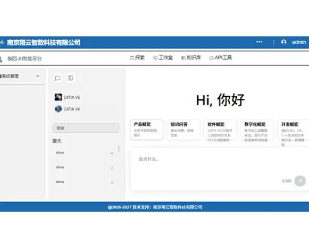The height and width of the screenshot is (247, 309).
Task: Choose the 数字化赋能 card
Action: click(x=257, y=130)
